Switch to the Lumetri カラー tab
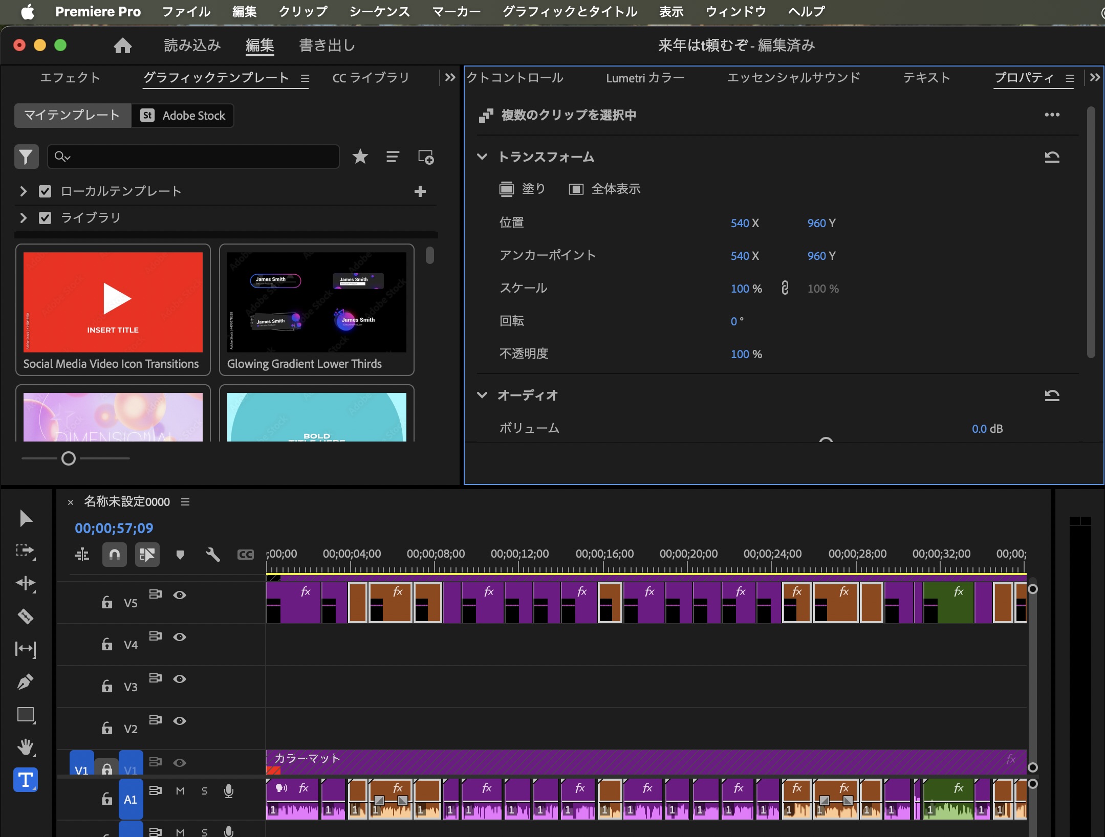 coord(645,78)
